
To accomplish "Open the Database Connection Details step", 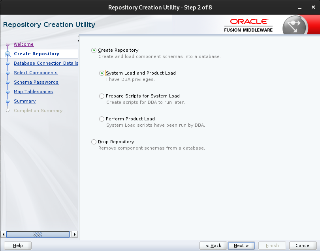I will (x=46, y=63).
